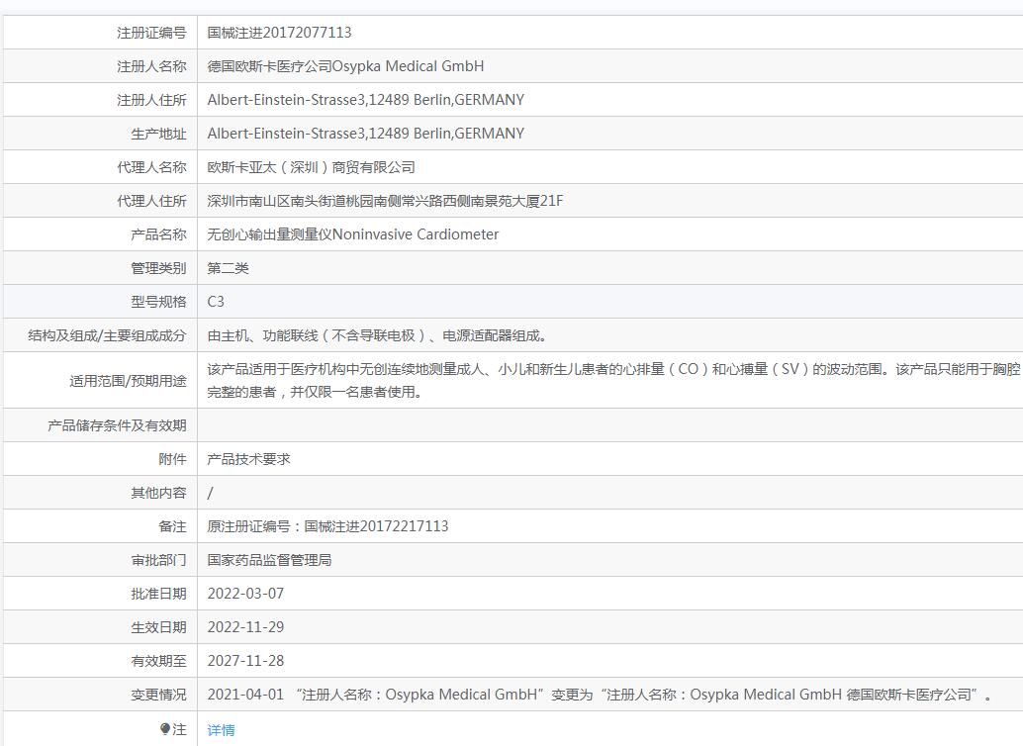
Task: Click the registrant name Osypka Medical GmbH
Action: coord(409,66)
